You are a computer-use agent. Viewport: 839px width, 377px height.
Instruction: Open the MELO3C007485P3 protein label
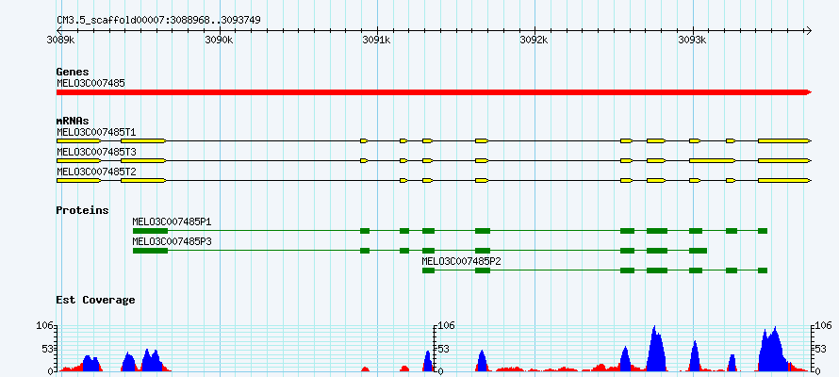point(173,241)
